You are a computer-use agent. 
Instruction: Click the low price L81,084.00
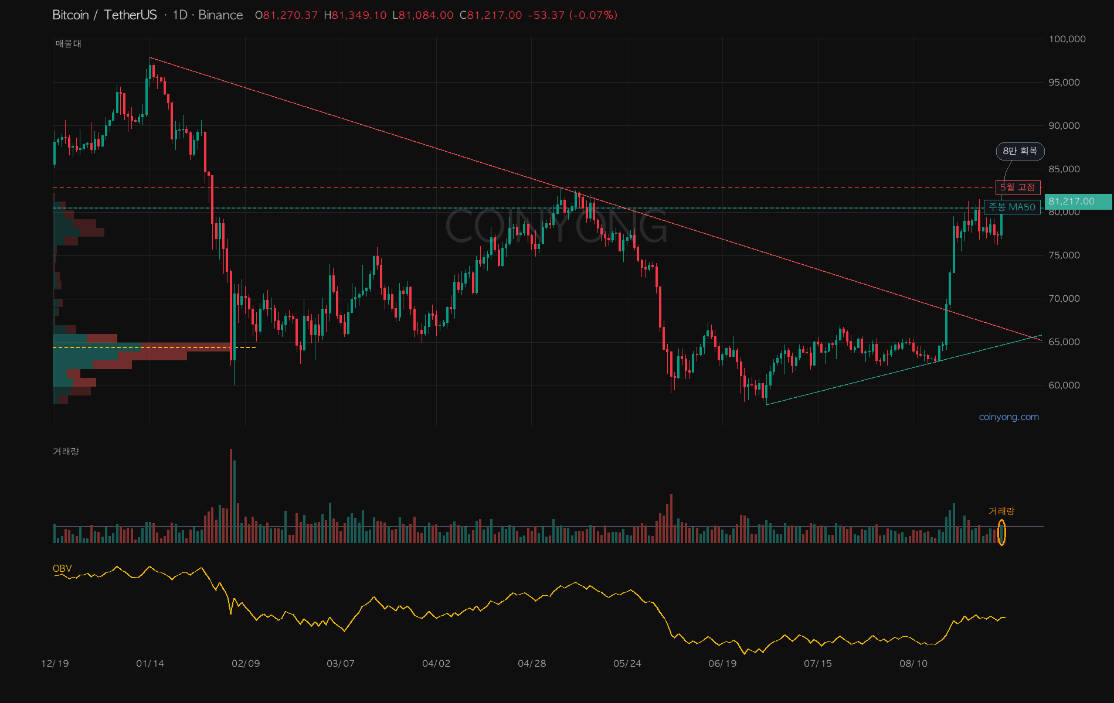(423, 15)
